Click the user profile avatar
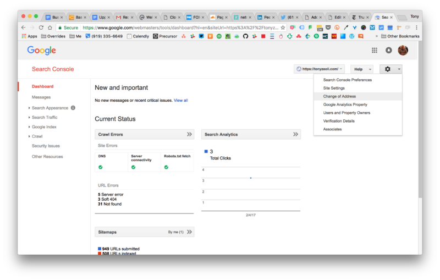Image resolution: width=440 pixels, height=280 pixels. (403, 50)
